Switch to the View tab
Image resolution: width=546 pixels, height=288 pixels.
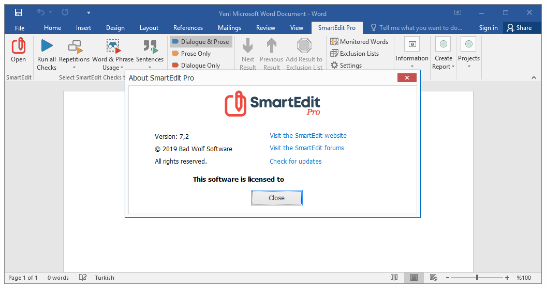(x=297, y=28)
